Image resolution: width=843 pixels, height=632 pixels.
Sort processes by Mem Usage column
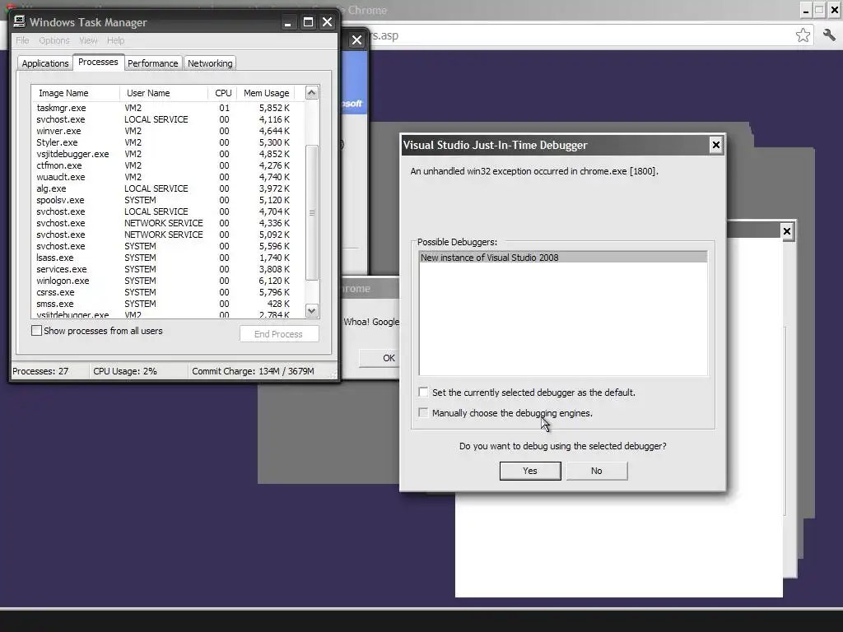266,93
